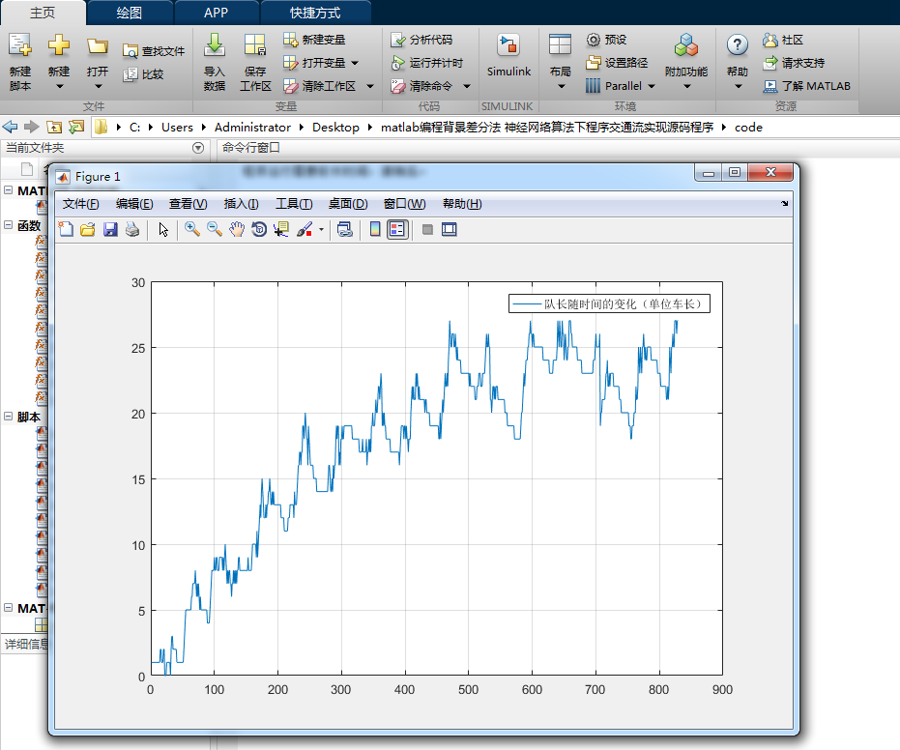Save the figure with the floppy disk icon

(110, 229)
